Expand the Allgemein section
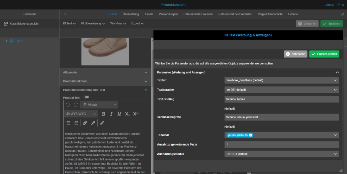Viewport: 347px width, 174px height. [105, 73]
